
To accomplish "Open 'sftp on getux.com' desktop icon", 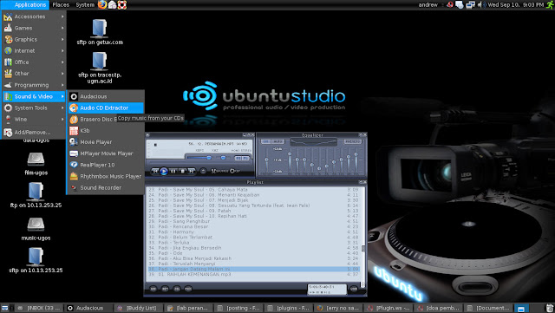I will click(x=100, y=32).
